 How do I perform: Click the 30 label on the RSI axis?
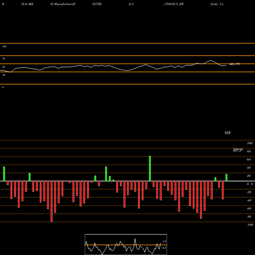[x=4, y=75]
